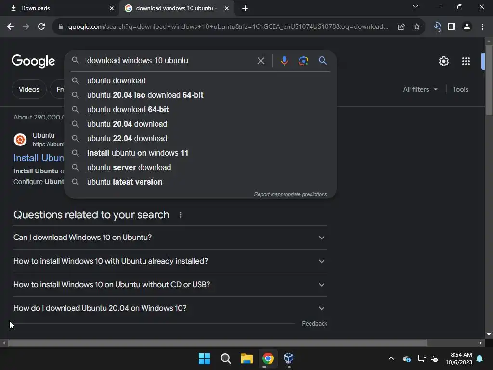Image resolution: width=493 pixels, height=370 pixels.
Task: Open notifications bell in tray
Action: click(480, 358)
